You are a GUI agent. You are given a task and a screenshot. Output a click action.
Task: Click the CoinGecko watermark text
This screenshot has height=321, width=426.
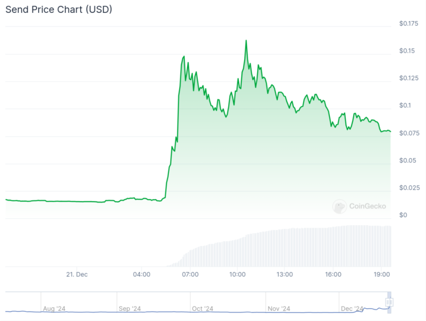coord(367,207)
